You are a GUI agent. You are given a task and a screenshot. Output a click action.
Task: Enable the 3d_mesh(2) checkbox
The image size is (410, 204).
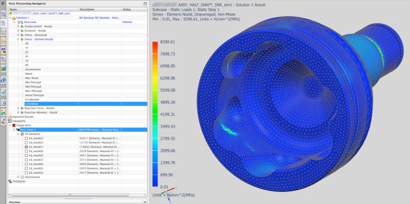coord(26,138)
